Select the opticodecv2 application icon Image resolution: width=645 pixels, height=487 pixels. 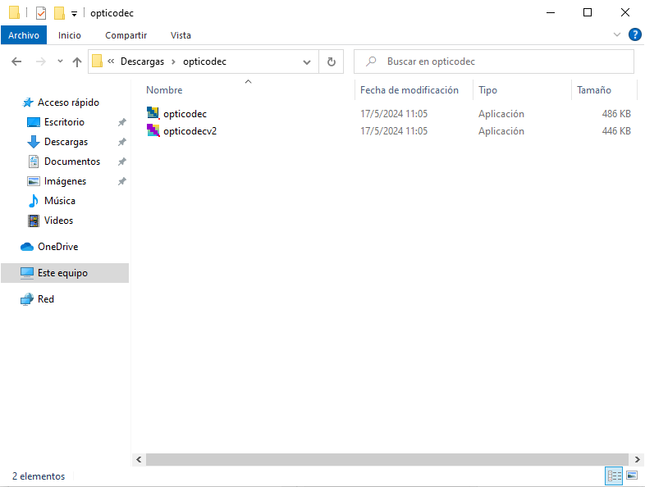pyautogui.click(x=153, y=130)
